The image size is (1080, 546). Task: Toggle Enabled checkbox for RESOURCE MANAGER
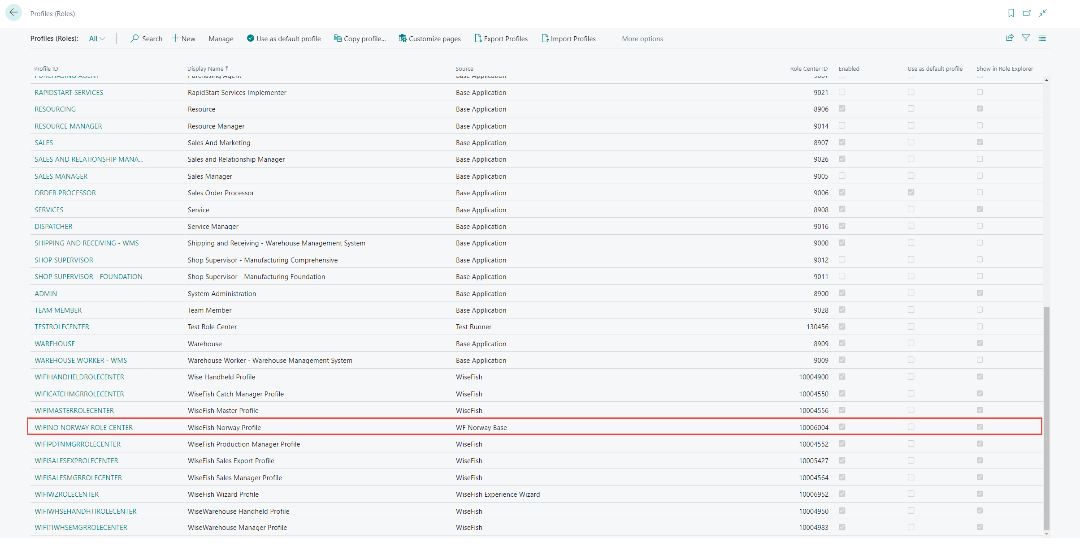(x=842, y=125)
